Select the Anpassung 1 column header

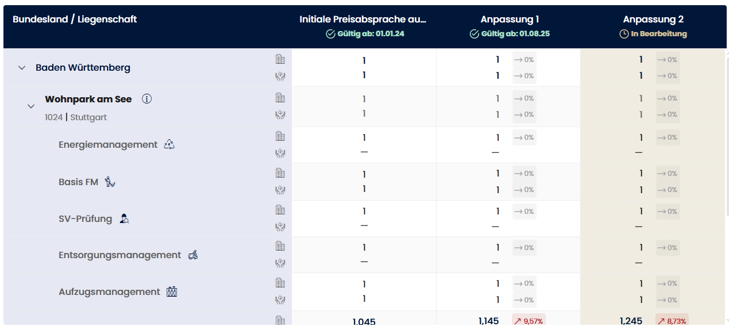point(510,20)
